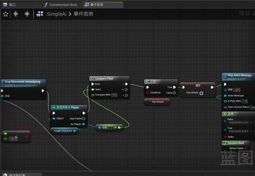The height and width of the screenshot is (176, 255).
Task: Click the Start Section Name pin
Action: tap(225, 107)
